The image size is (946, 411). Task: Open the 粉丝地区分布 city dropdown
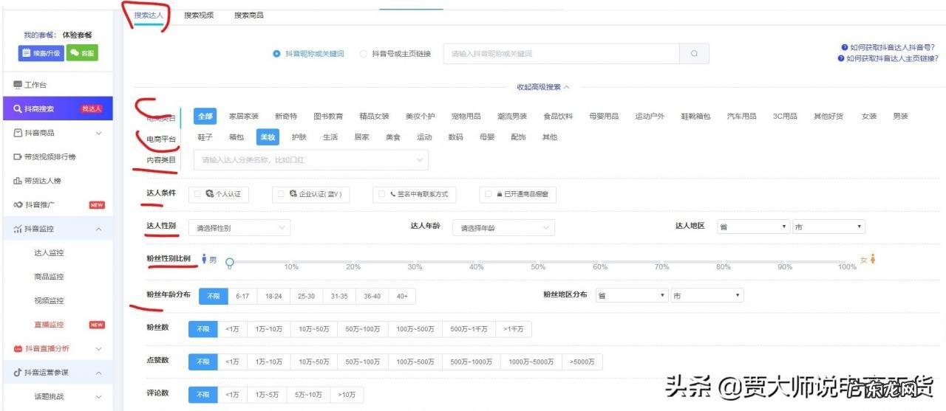[x=707, y=295]
